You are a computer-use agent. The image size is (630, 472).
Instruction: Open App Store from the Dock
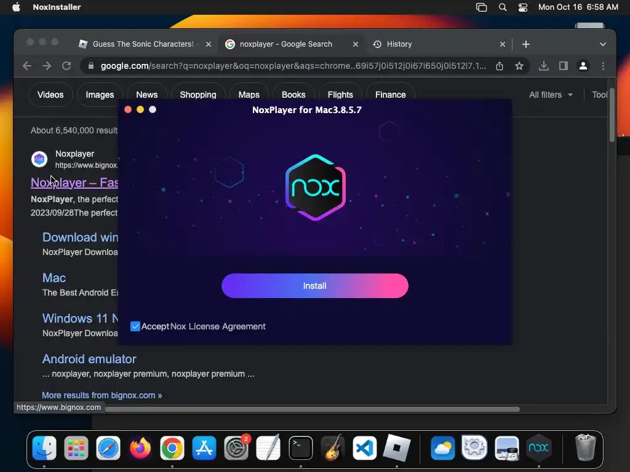204,447
